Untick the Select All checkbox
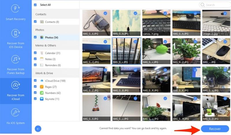 pyautogui.click(x=35, y=5)
